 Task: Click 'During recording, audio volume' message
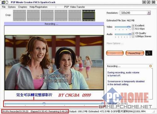click(123, 72)
